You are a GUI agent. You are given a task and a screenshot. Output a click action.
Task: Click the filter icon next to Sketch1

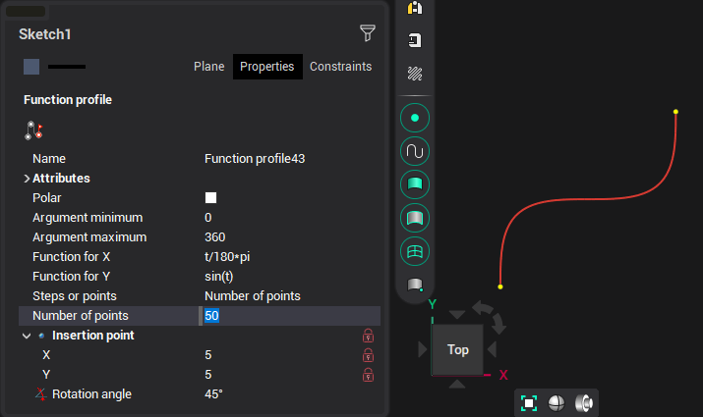tap(368, 34)
